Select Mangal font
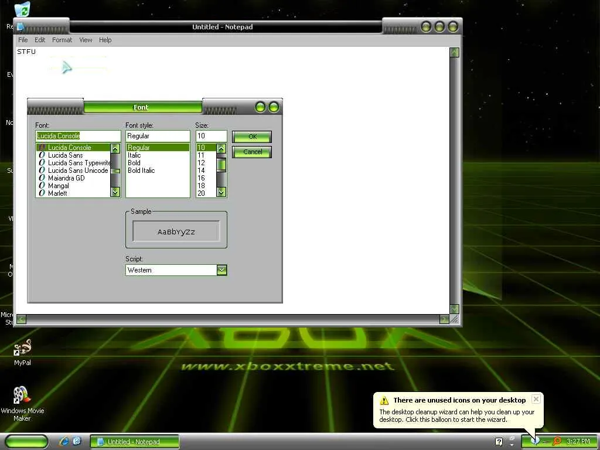Viewport: 600px width, 450px height. (x=73, y=186)
